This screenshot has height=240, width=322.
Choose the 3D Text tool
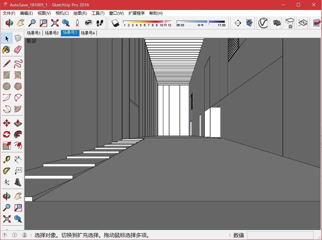click(18, 182)
